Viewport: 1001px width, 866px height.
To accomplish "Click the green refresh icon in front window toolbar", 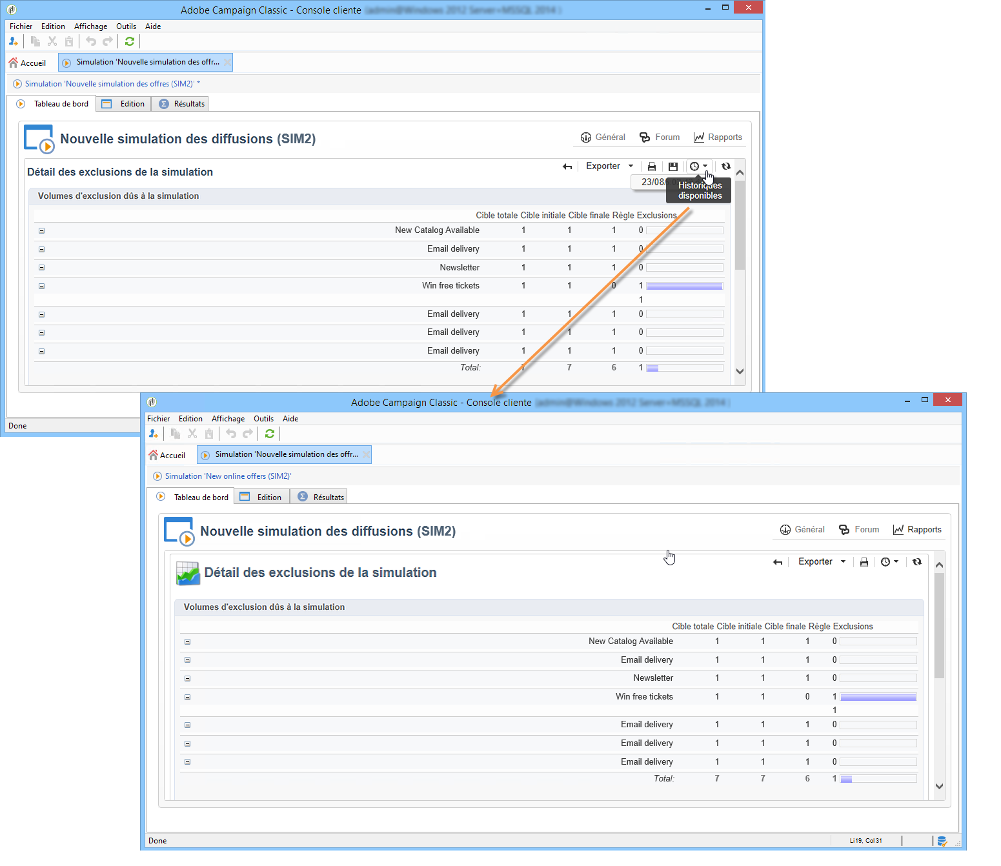I will 270,434.
